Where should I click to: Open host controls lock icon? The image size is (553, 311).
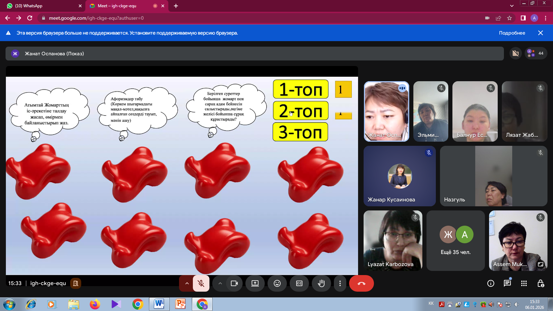[x=541, y=283]
